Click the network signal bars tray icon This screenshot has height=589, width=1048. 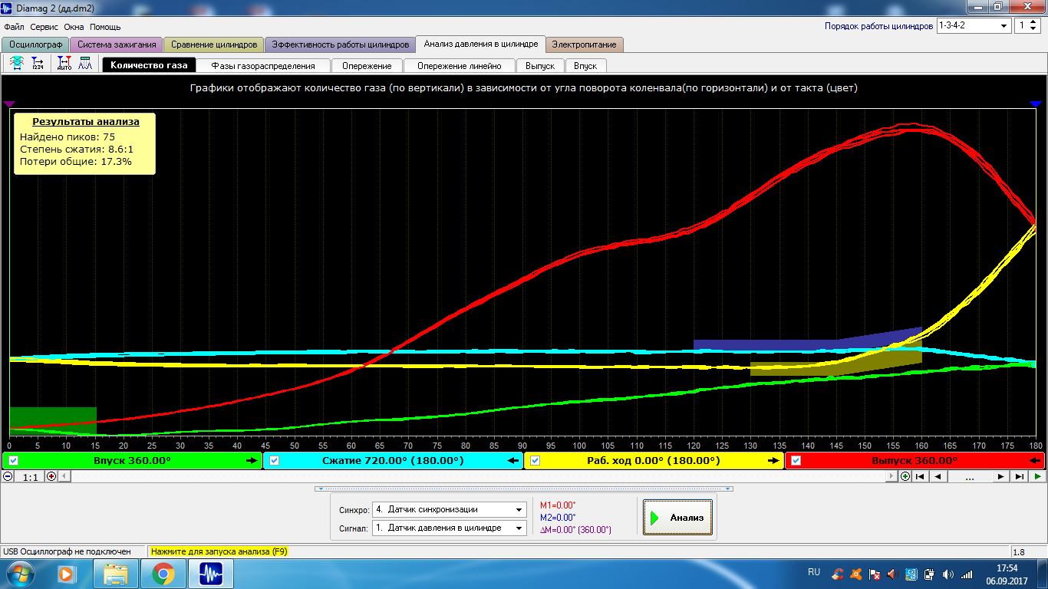point(967,574)
